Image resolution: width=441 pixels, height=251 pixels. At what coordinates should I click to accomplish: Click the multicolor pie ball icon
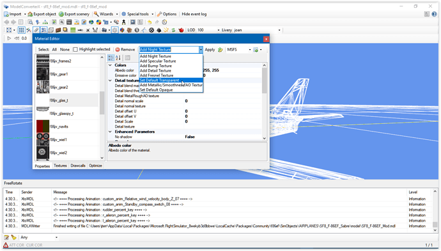[x=98, y=22]
